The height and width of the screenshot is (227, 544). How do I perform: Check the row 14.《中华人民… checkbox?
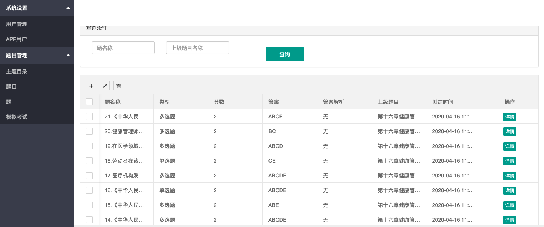(x=89, y=219)
